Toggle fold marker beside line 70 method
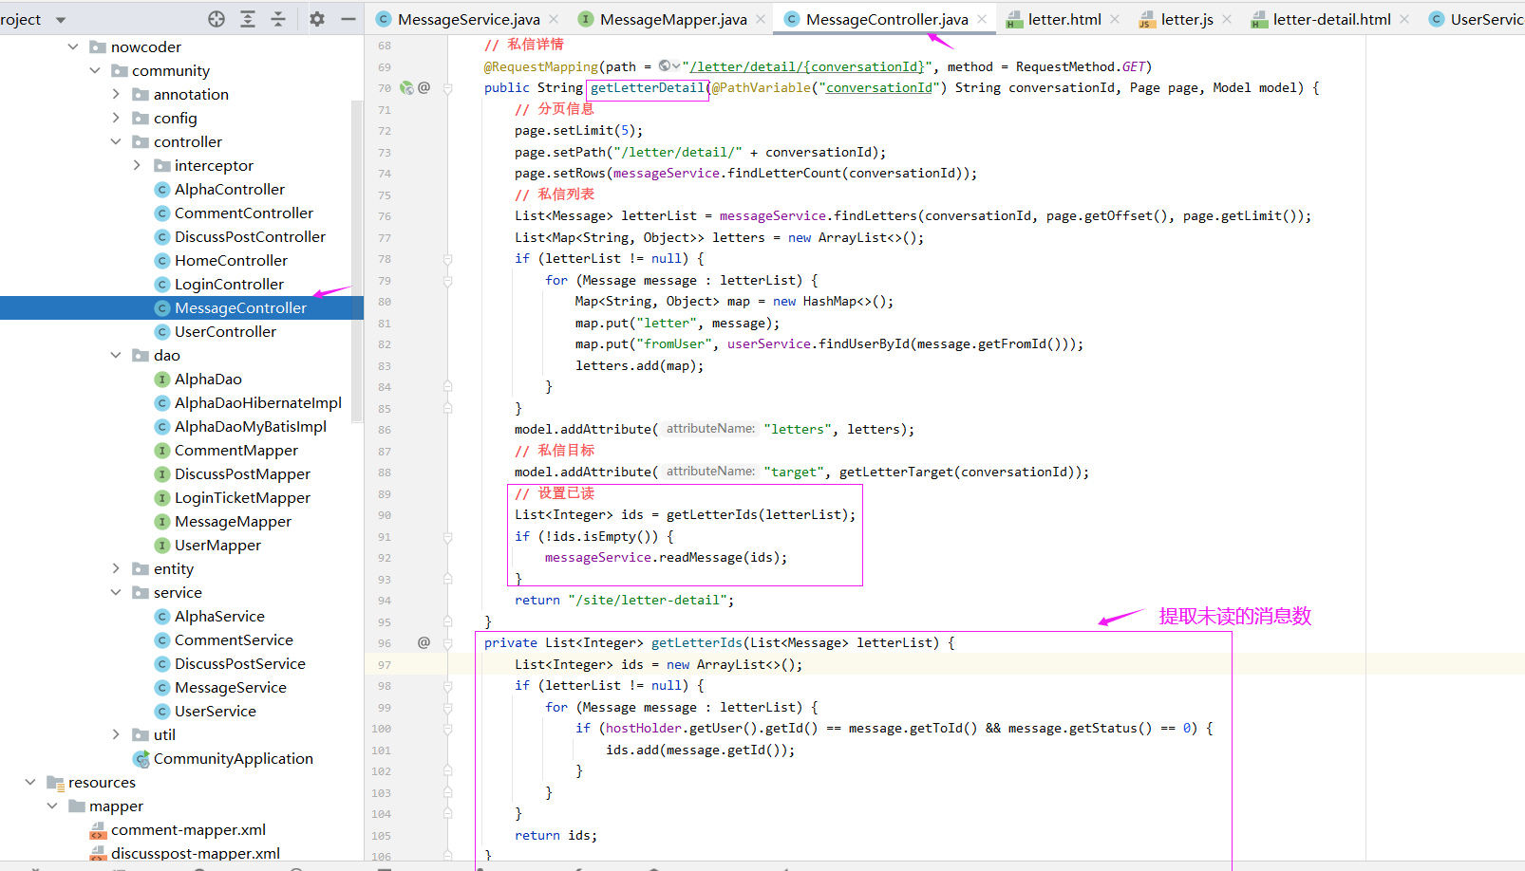This screenshot has width=1525, height=871. tap(447, 88)
